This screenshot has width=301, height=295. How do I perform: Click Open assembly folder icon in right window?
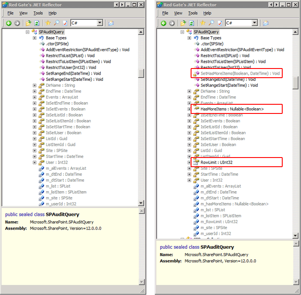(183, 23)
